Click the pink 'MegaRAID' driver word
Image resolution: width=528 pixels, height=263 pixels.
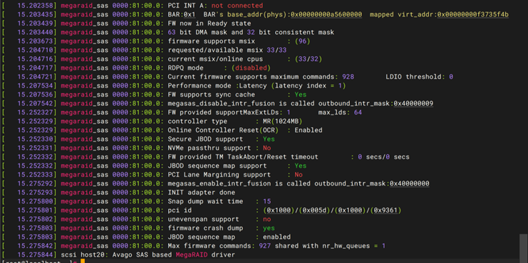point(192,254)
